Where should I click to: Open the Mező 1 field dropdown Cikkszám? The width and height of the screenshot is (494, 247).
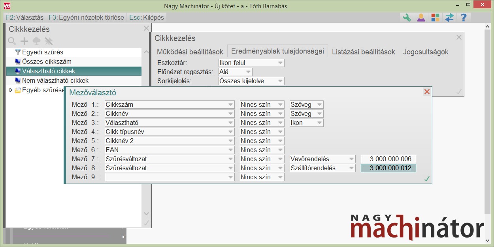(170, 104)
